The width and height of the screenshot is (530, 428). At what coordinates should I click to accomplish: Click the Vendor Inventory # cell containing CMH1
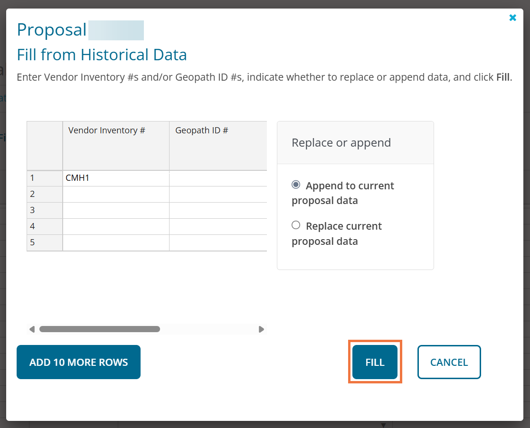116,178
